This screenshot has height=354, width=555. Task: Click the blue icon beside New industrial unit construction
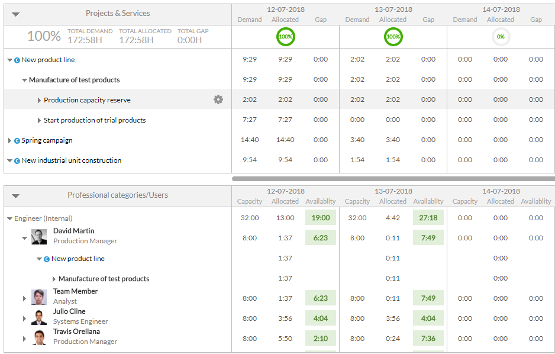click(x=17, y=161)
